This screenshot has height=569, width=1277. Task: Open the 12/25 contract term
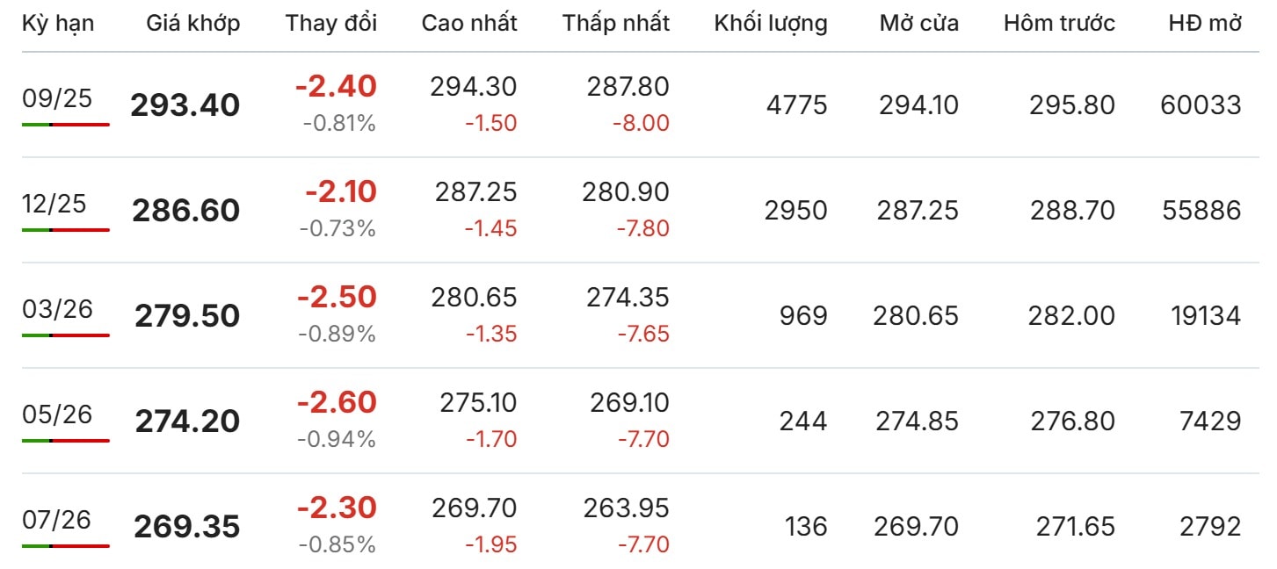click(54, 204)
